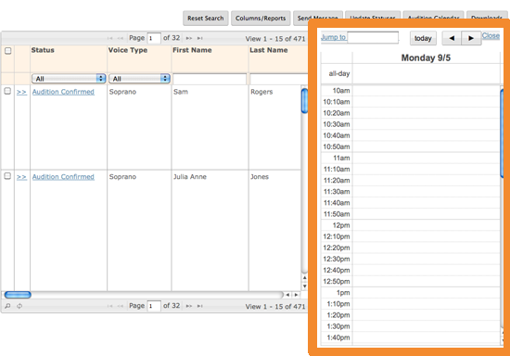Click the Monday 9/5 calendar header
Screen dimensions: 510x356
point(426,57)
